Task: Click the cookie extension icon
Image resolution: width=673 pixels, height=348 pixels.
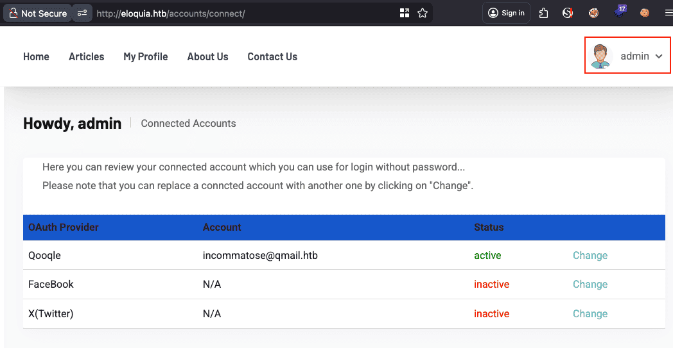Action: [x=644, y=13]
